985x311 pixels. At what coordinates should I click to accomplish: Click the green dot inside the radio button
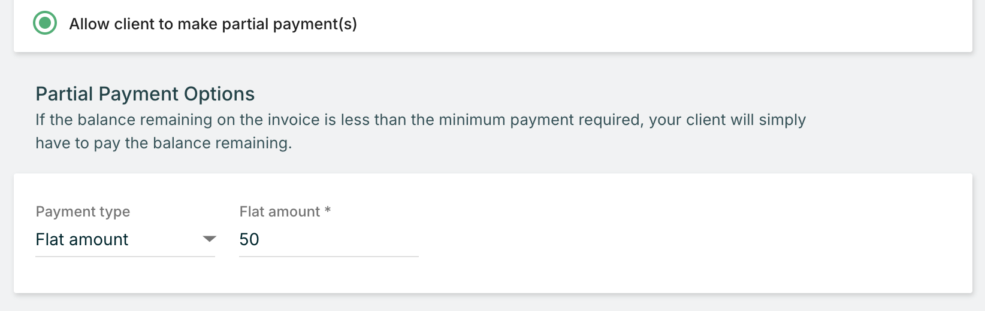click(x=45, y=24)
